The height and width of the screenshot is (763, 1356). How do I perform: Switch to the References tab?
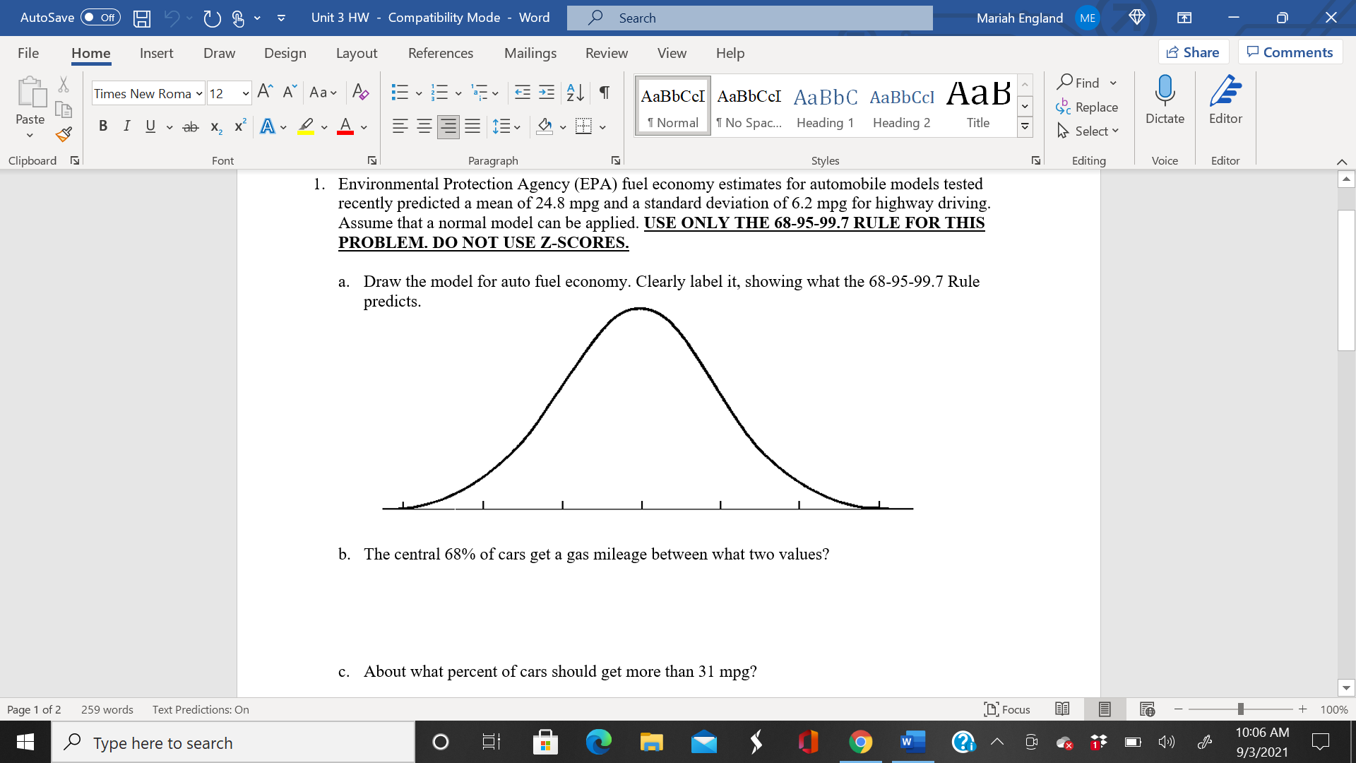[440, 53]
